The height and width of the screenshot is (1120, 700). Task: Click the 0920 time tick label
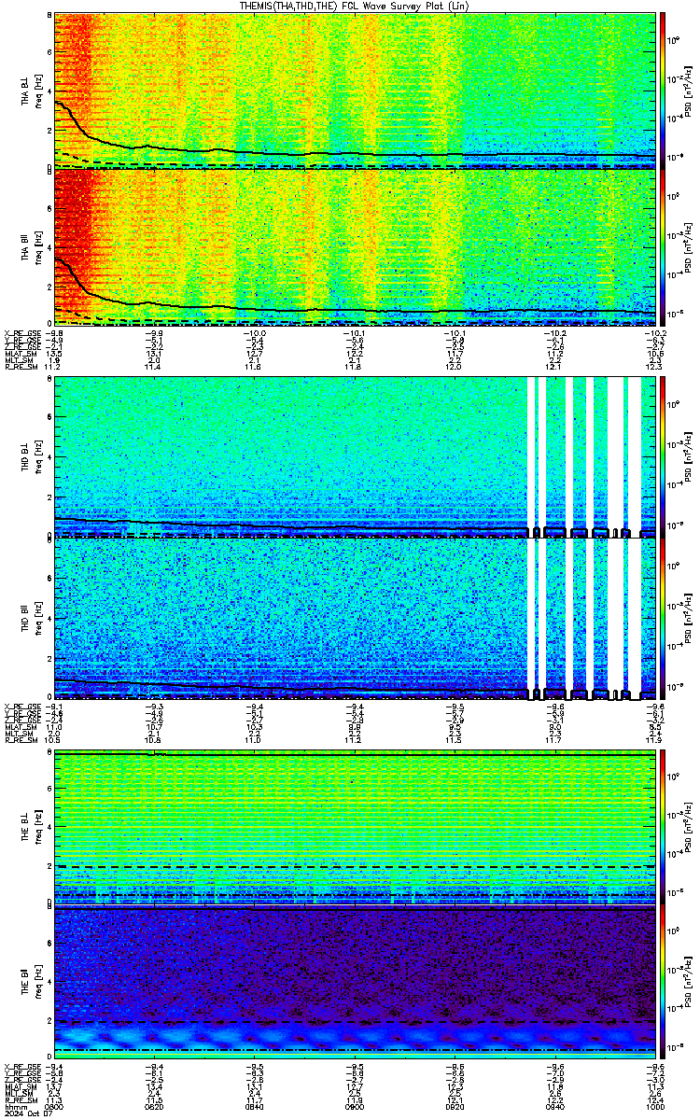click(455, 1107)
